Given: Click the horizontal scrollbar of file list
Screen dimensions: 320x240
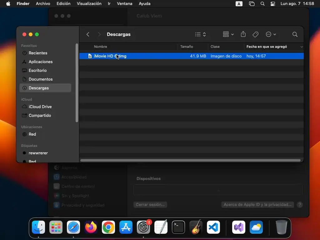Looking at the screenshot, I should coord(190,160).
